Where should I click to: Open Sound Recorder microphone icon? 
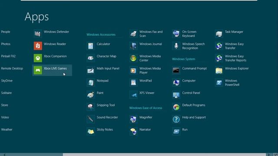tap(91, 119)
